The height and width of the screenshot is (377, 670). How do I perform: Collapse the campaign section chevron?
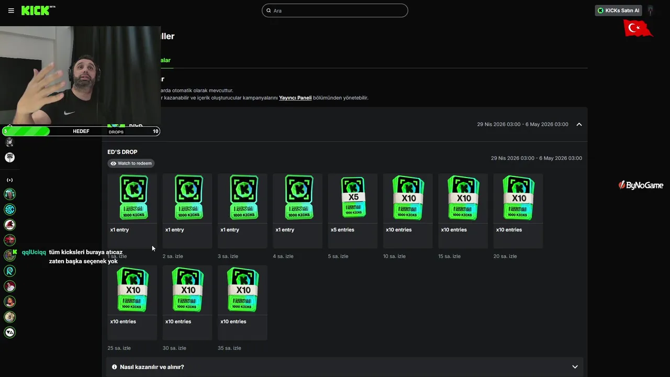click(x=579, y=125)
